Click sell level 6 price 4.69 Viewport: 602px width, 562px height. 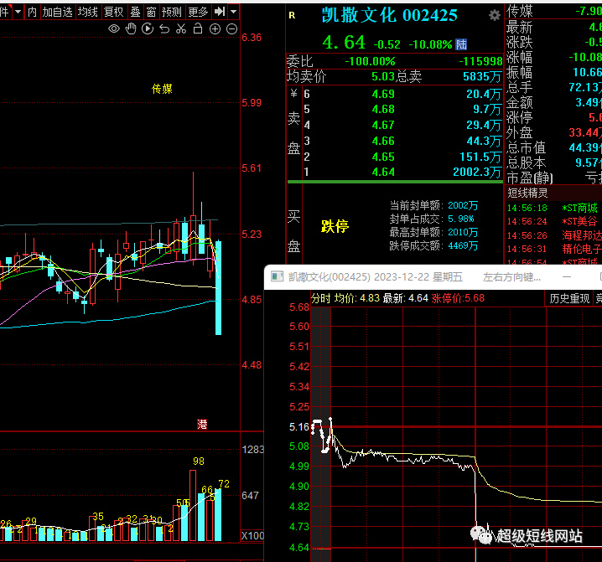pos(383,94)
